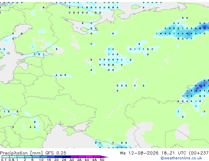
Task: Click the over-50 mm legend arrow tip
Action: (104, 157)
